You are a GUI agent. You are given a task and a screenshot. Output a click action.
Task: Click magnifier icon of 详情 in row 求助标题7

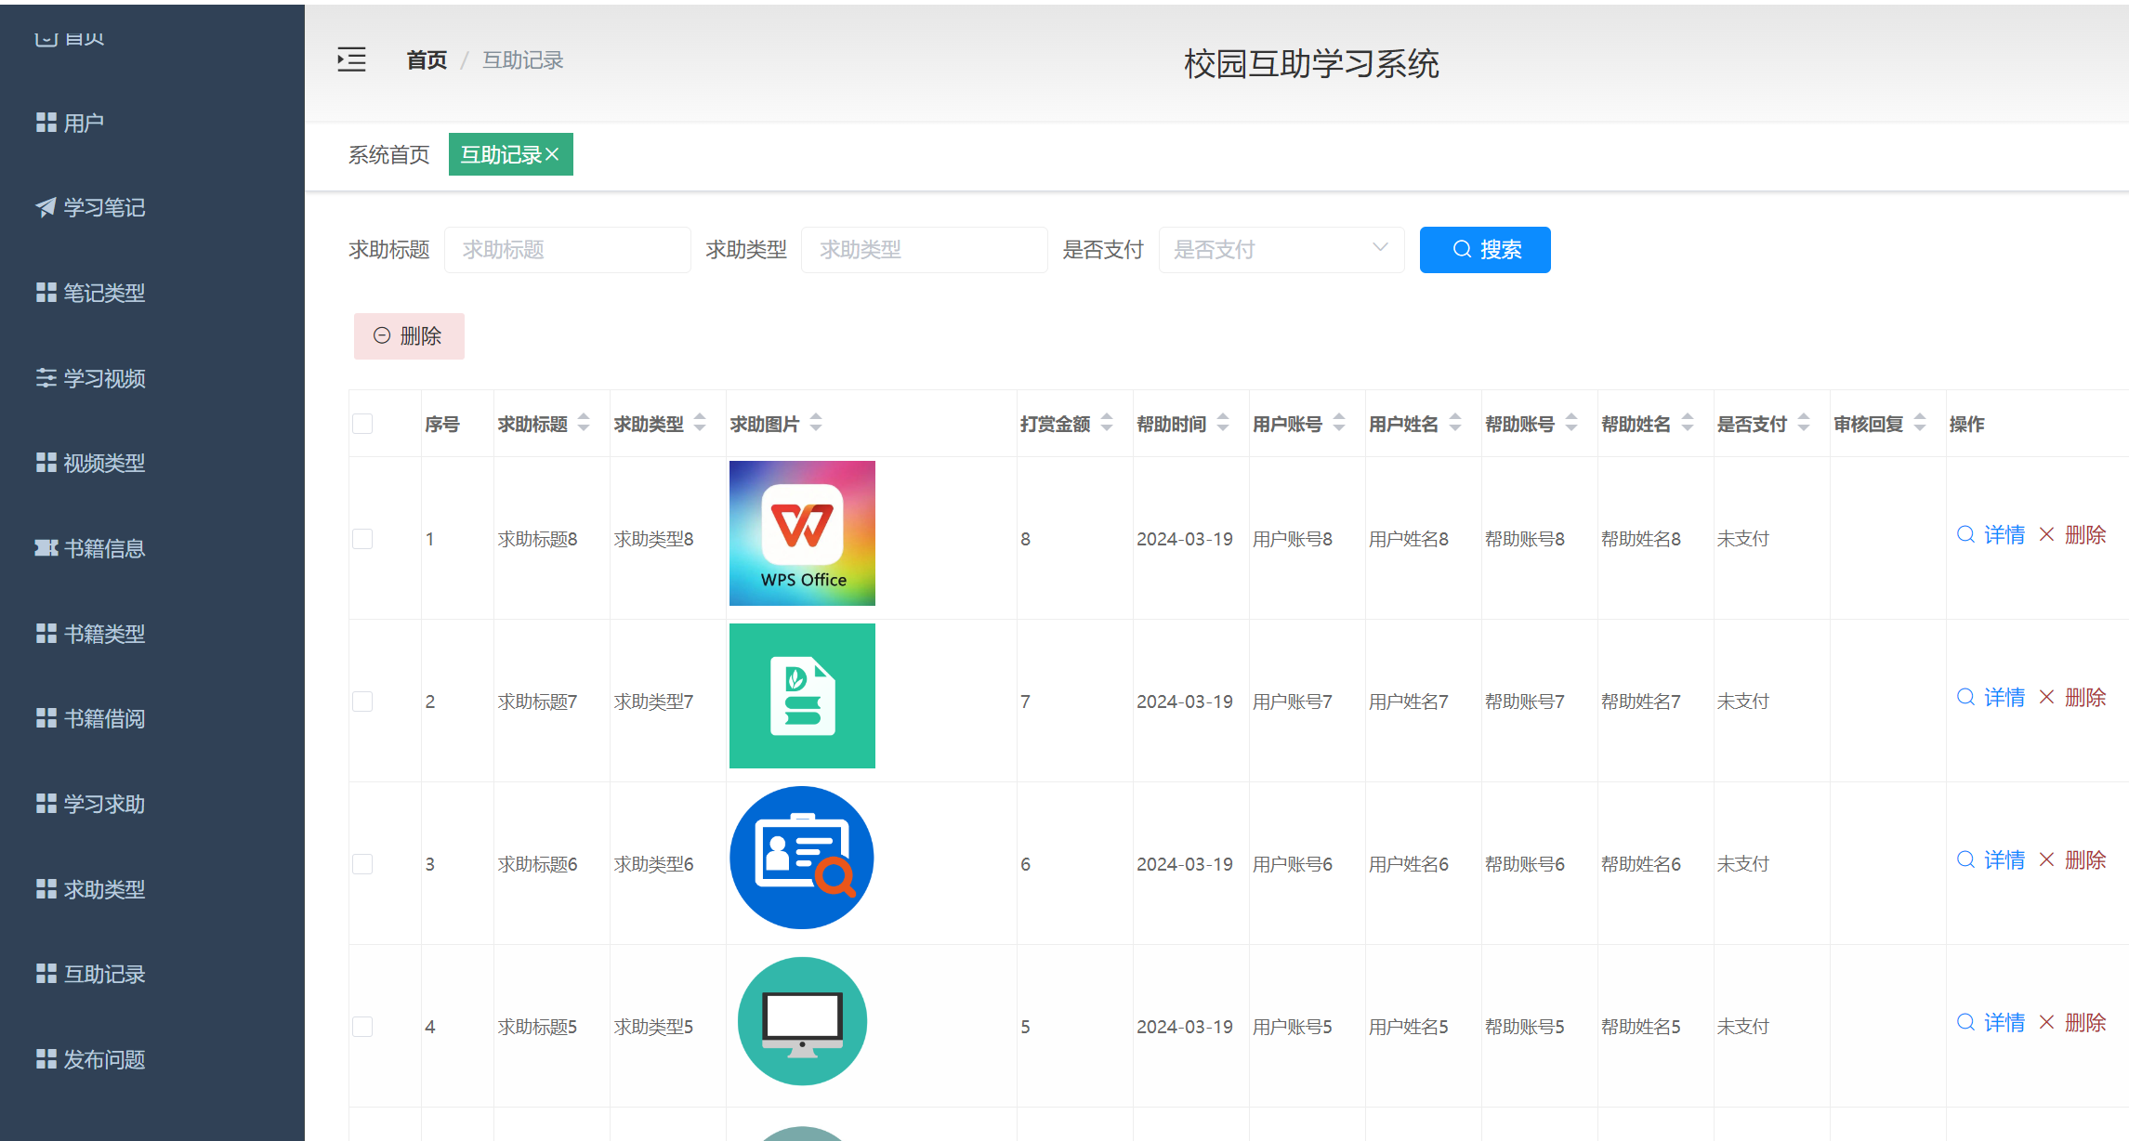click(x=1965, y=697)
